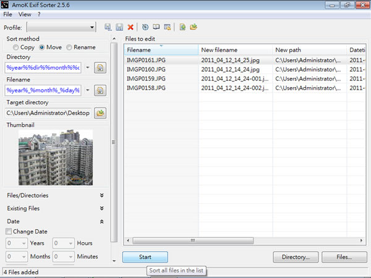Open the Filename pattern editor button
Screen dimensions: 371x278
point(100,90)
